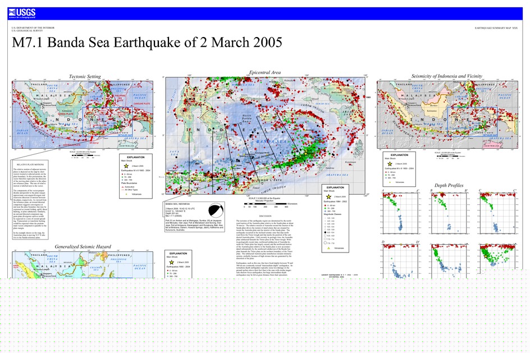The width and height of the screenshot is (530, 353).
Task: Click the "Tectonic Setting" heading
Action: tap(85, 77)
